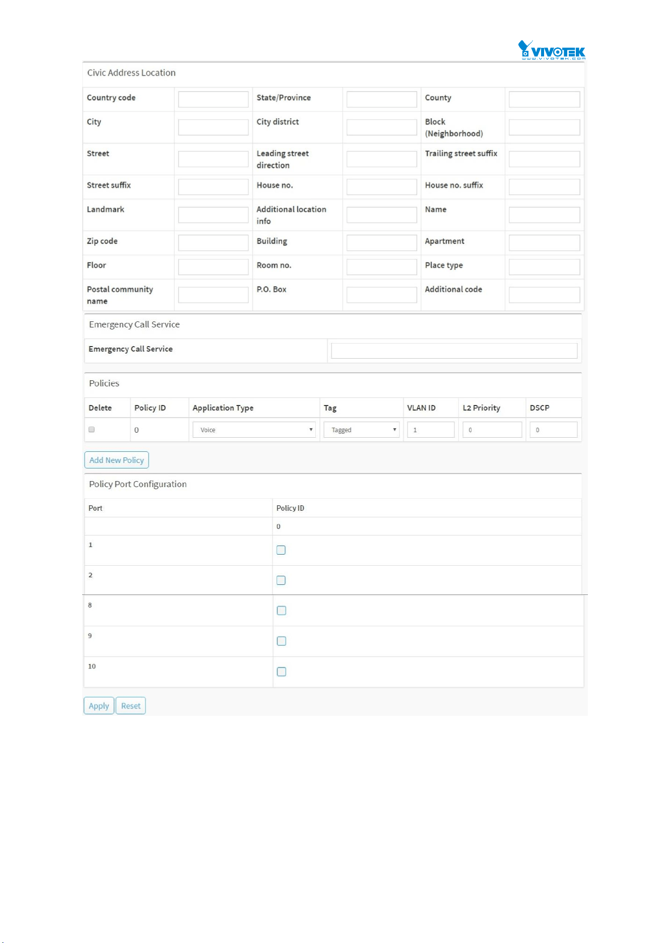Focus the House no. suffix input field
The height and width of the screenshot is (943, 667).
[x=545, y=187]
